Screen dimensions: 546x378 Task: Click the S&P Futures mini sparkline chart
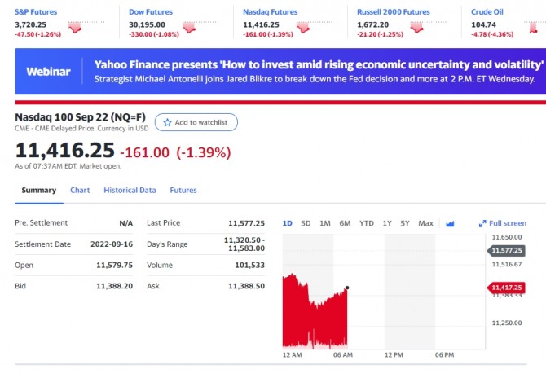point(76,27)
